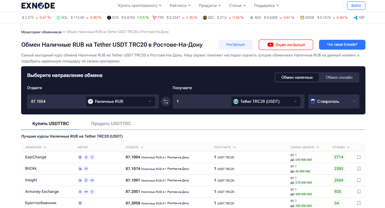Open the Insight exchanger link

coord(31,180)
